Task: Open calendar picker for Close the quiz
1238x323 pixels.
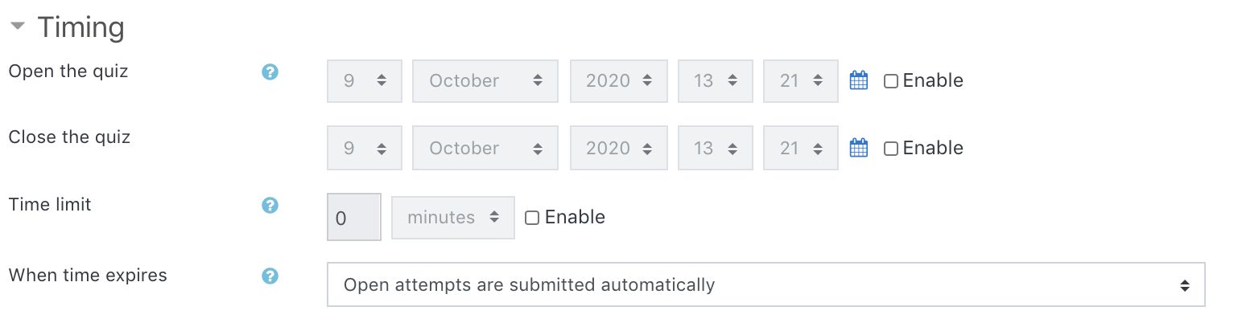Action: tap(859, 148)
